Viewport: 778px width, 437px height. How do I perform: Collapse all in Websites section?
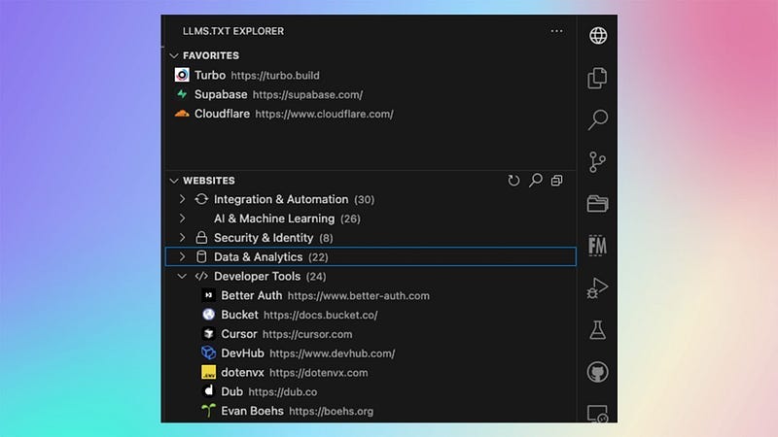tap(556, 181)
